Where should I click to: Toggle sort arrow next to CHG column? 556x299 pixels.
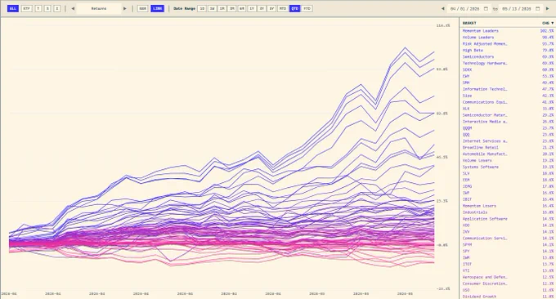(552, 23)
